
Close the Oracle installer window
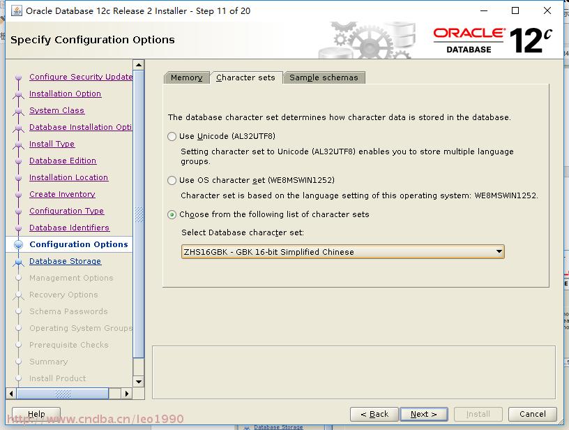547,10
